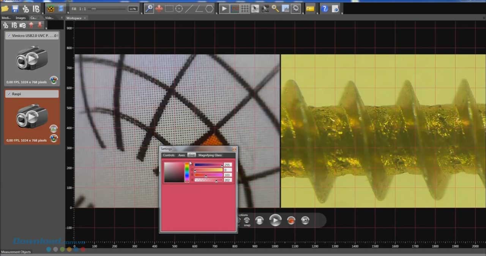Toggle the snap option button
Screen dimensions: 486x256
pyautogui.click(x=247, y=220)
